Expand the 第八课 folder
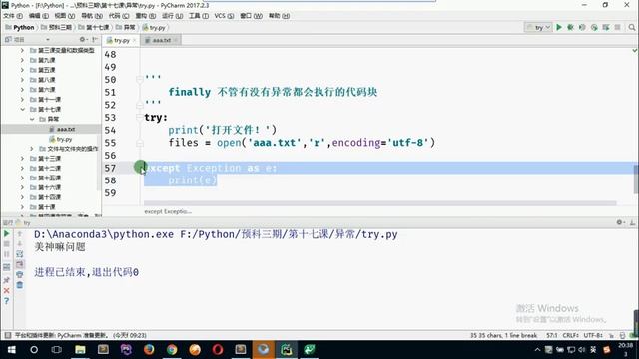Screen dimensions: 639x359 pos(22,80)
